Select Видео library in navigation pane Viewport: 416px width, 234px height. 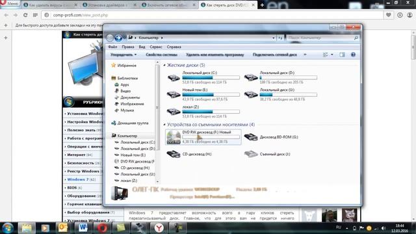point(125,91)
